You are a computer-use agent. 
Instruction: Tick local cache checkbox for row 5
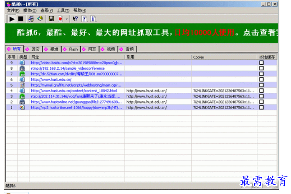pyautogui.click(x=261, y=85)
